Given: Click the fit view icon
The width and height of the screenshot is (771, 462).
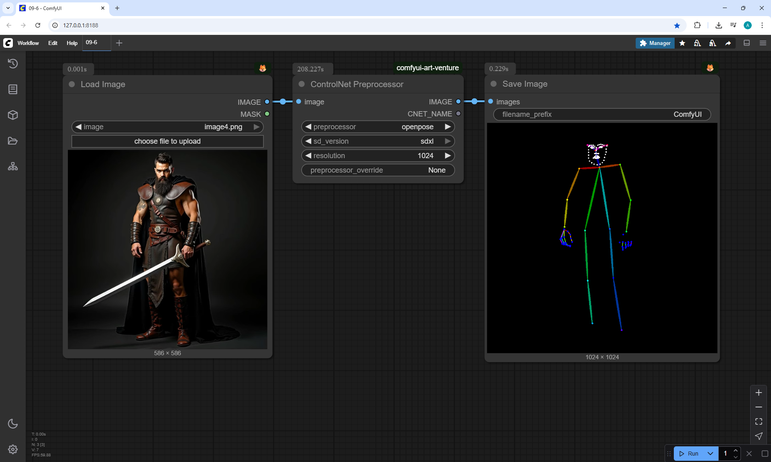Looking at the screenshot, I should [759, 421].
